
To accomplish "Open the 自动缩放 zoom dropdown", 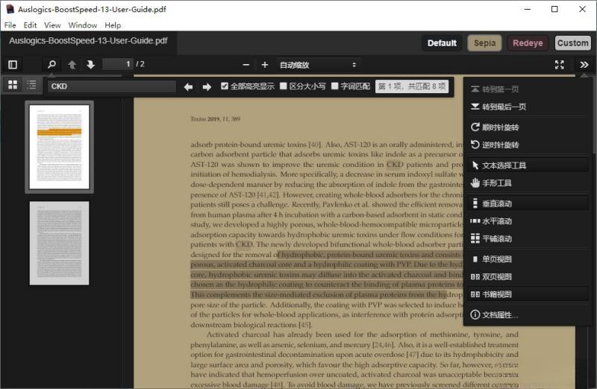I will 319,65.
